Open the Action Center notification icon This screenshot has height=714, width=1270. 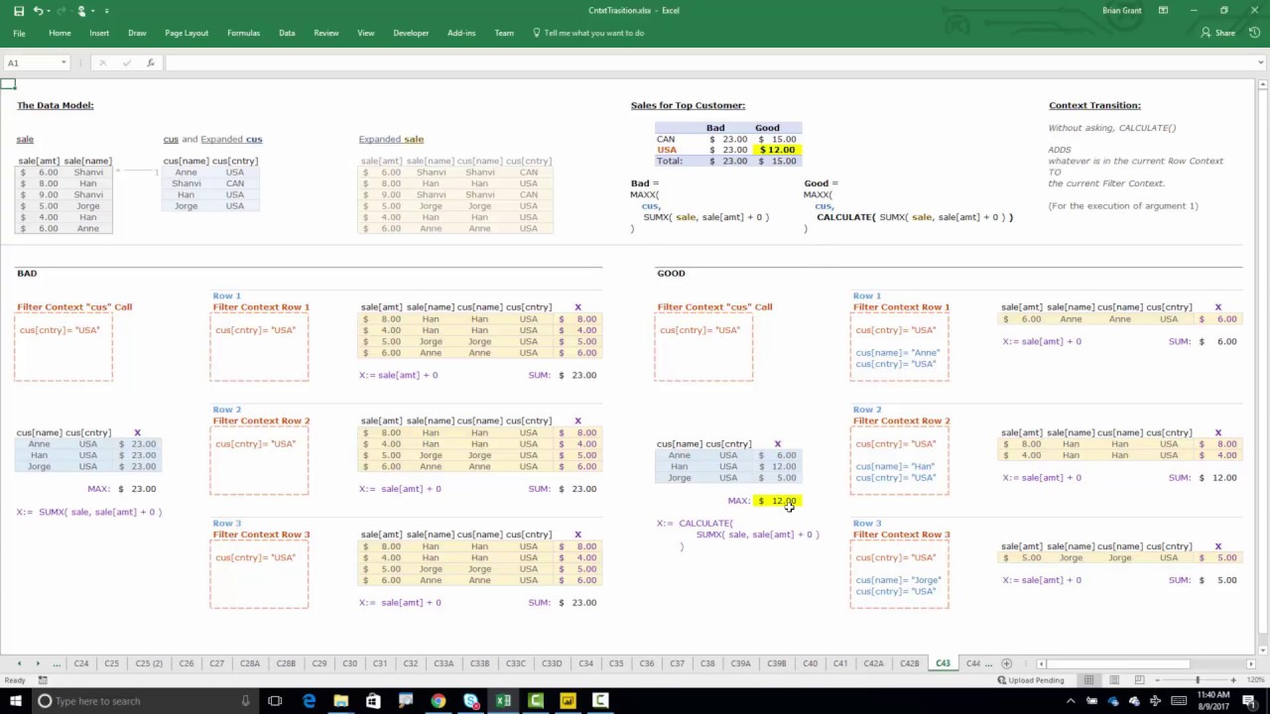point(1252,701)
